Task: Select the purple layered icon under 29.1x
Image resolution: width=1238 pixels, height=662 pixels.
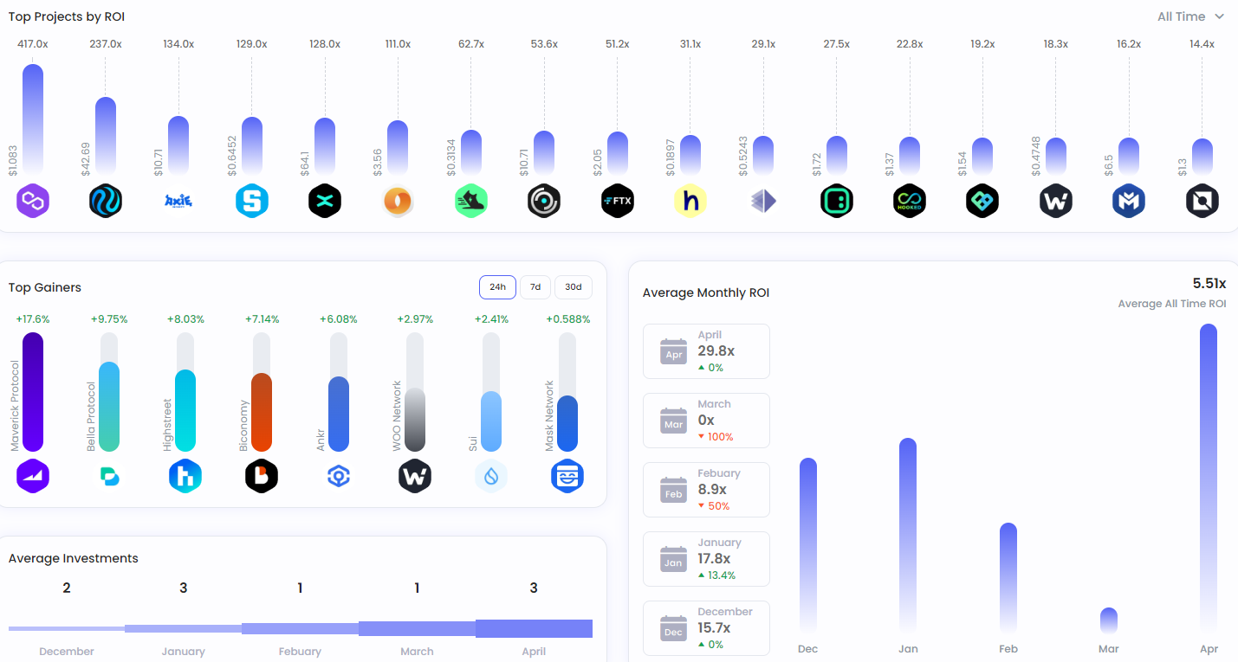Action: [763, 201]
